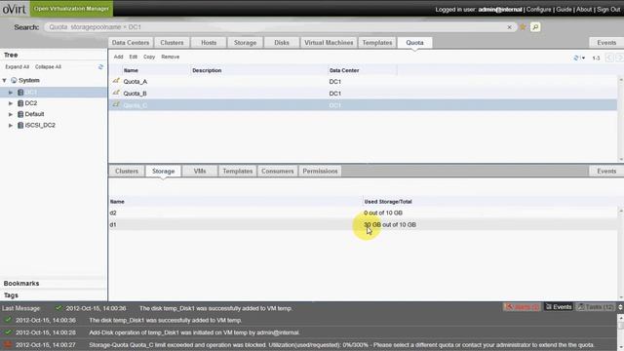624x351 pixels.
Task: Expand the selected DC1 tree node
Action: (x=11, y=93)
